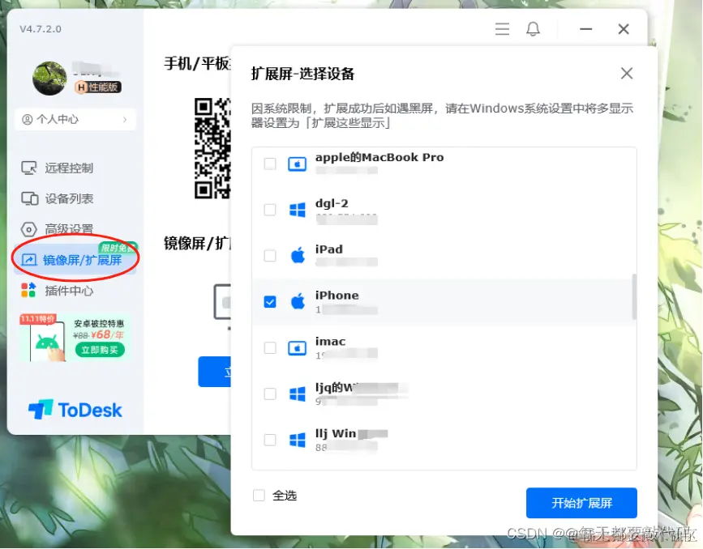Click the imac Mac device icon
Image resolution: width=703 pixels, height=549 pixels.
click(x=298, y=348)
